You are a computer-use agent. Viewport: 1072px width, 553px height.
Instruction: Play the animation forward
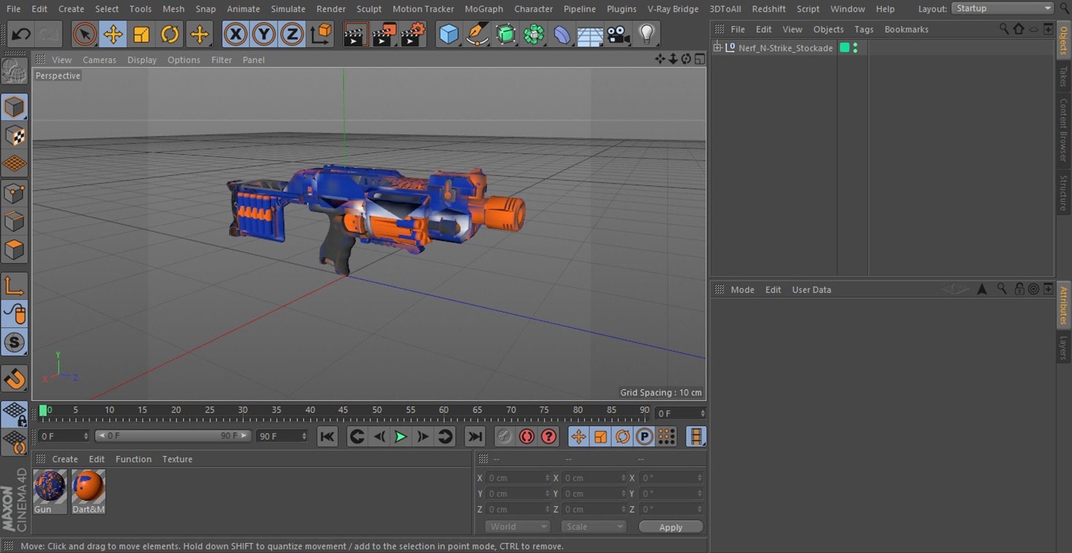click(x=400, y=436)
